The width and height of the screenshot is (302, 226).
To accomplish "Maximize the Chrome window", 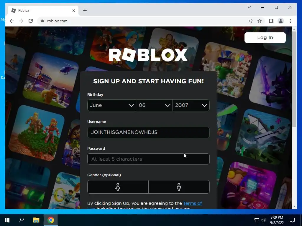I will pyautogui.click(x=276, y=7).
